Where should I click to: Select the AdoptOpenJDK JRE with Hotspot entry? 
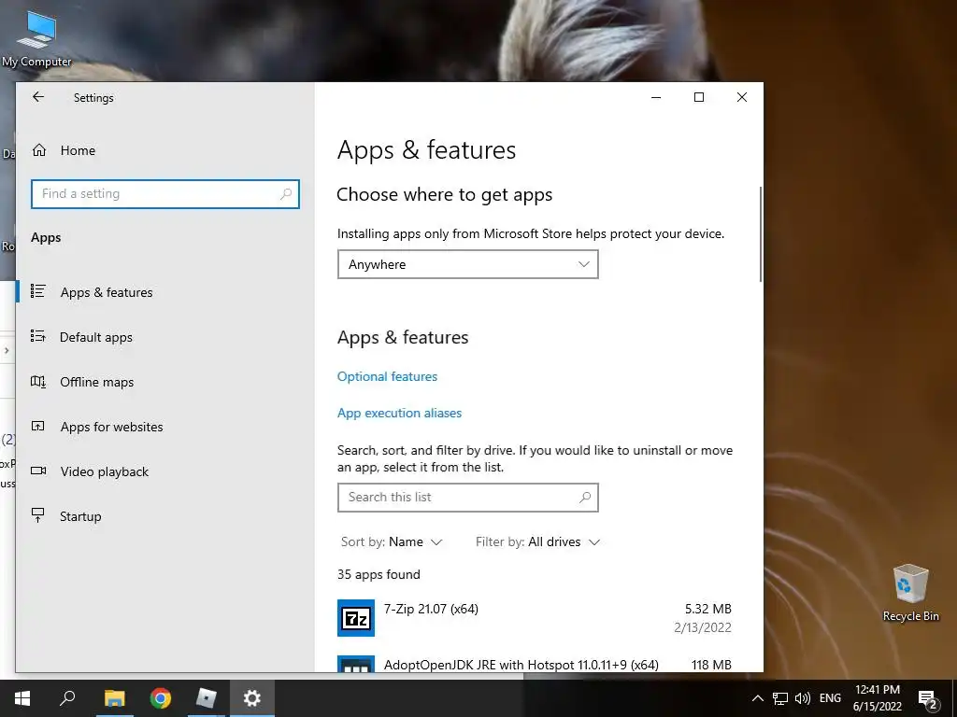[x=535, y=663]
